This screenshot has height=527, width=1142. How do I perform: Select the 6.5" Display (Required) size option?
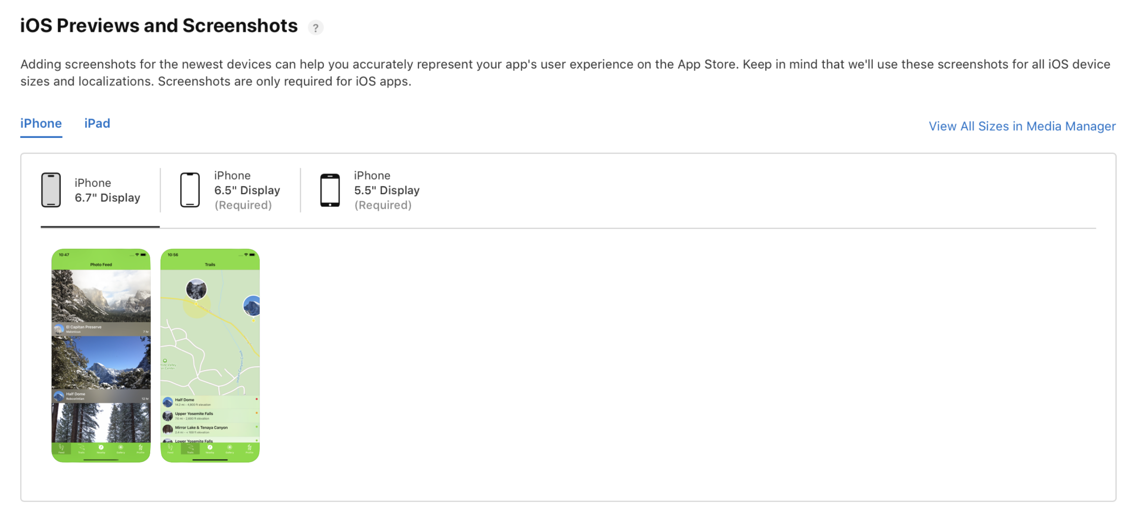[247, 190]
